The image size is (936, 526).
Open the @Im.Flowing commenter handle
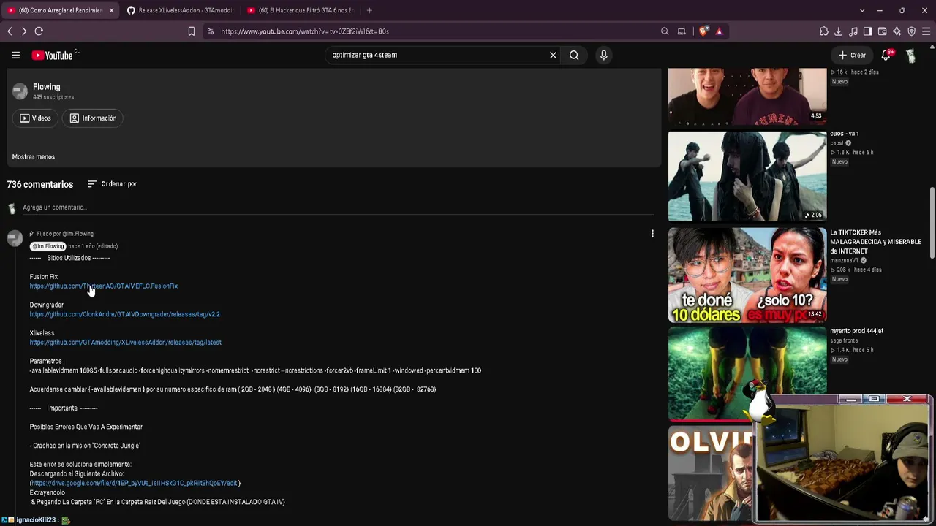48,246
